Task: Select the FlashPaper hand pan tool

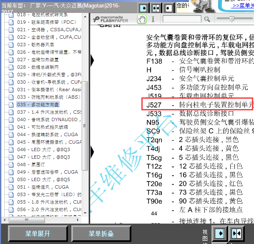Action: (142, 20)
